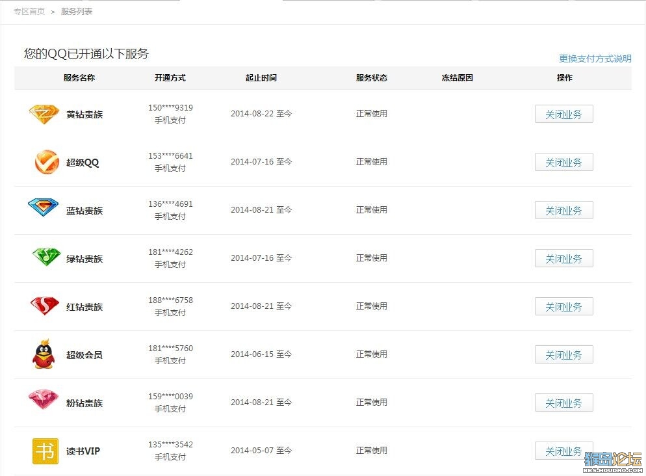Click the 红钻贵族 date 2014-08-21 至今
646x476 pixels.
261,306
